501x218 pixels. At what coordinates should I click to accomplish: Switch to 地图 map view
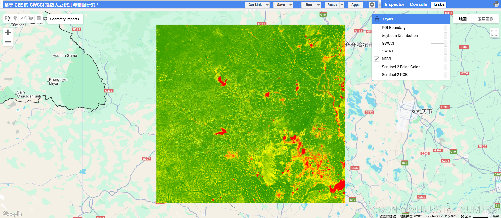click(463, 19)
